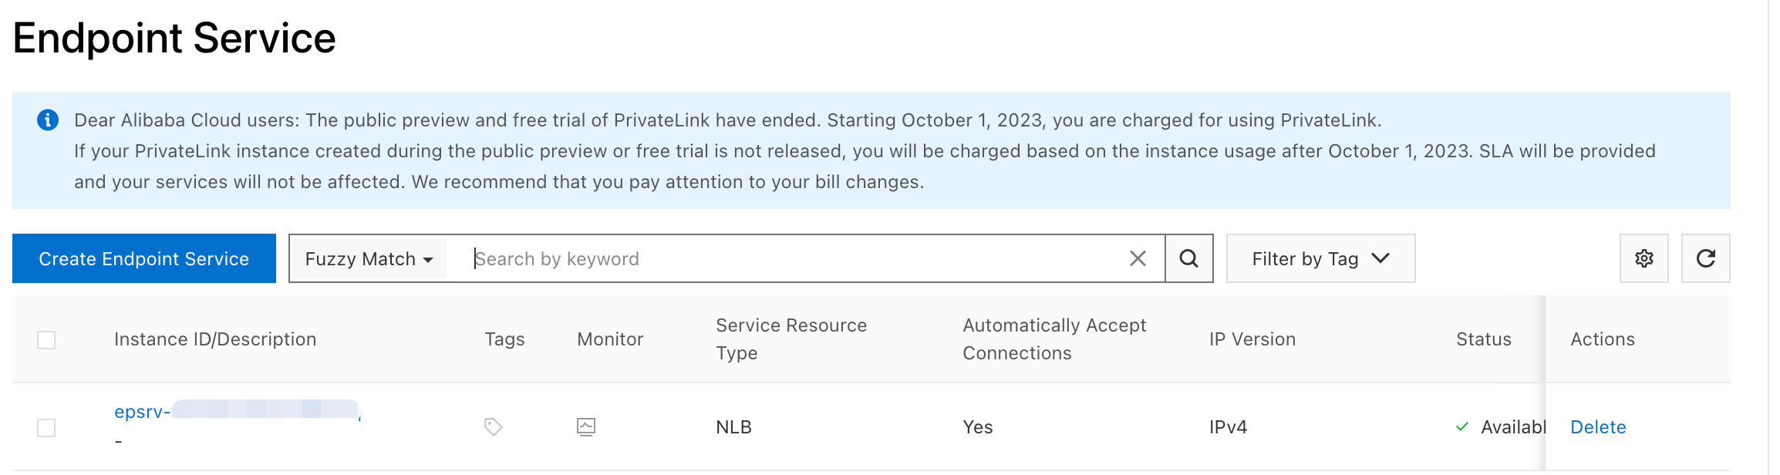
Task: Click the info icon in notice banner
Action: coord(48,120)
